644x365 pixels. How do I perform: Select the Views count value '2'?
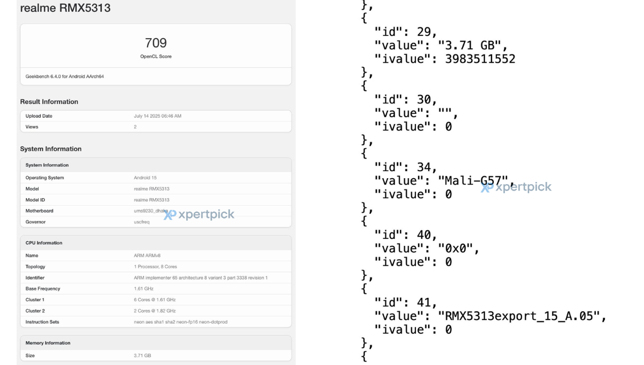tap(135, 127)
